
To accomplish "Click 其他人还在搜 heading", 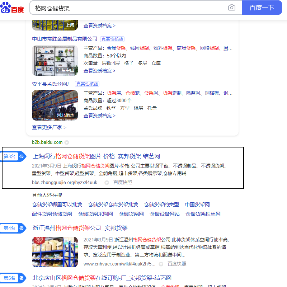I will point(47,195).
